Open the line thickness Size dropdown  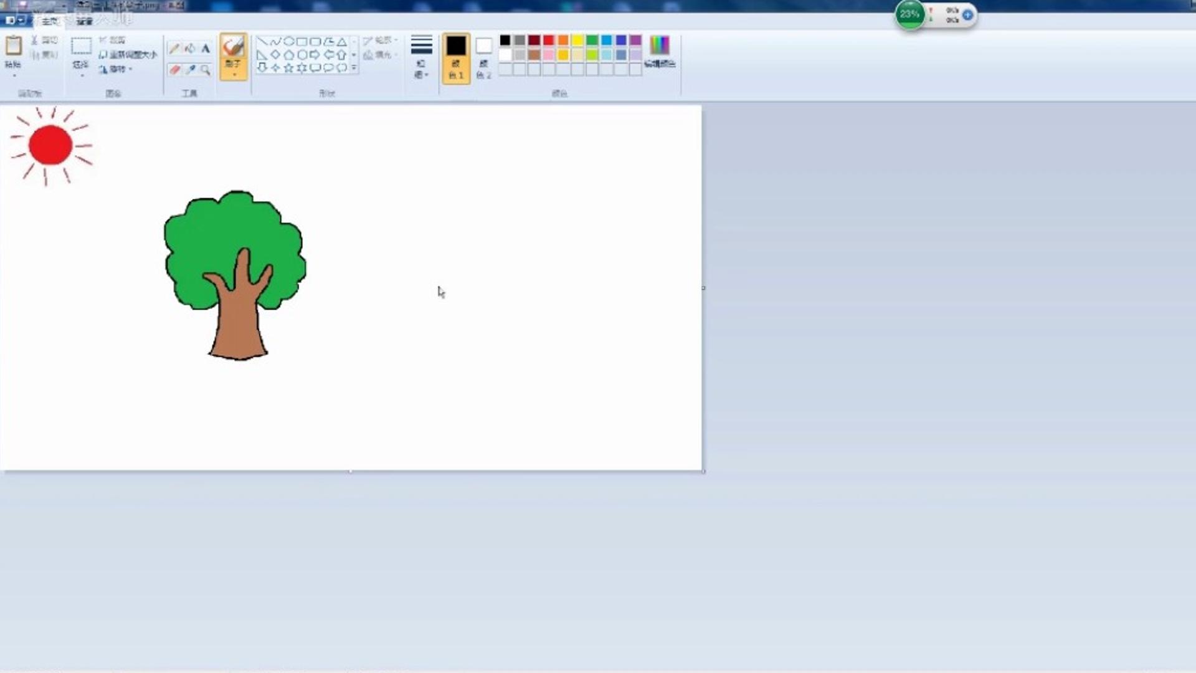(x=422, y=57)
